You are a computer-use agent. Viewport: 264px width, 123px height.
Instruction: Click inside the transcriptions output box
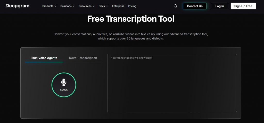(172, 83)
